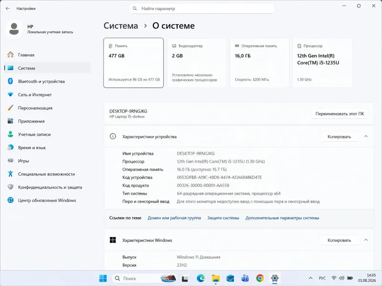Open Wi-Fi network tray icon
The image size is (382, 286).
(334, 278)
